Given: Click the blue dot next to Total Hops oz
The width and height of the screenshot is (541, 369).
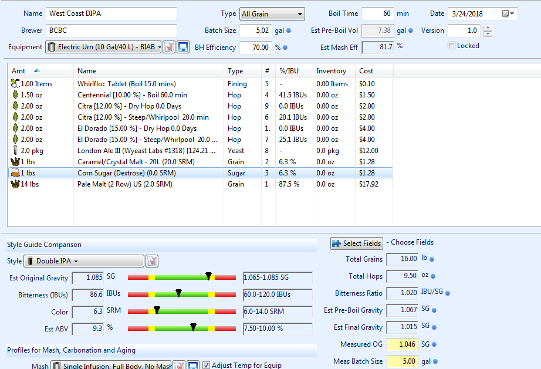Looking at the screenshot, I should click(x=433, y=276).
